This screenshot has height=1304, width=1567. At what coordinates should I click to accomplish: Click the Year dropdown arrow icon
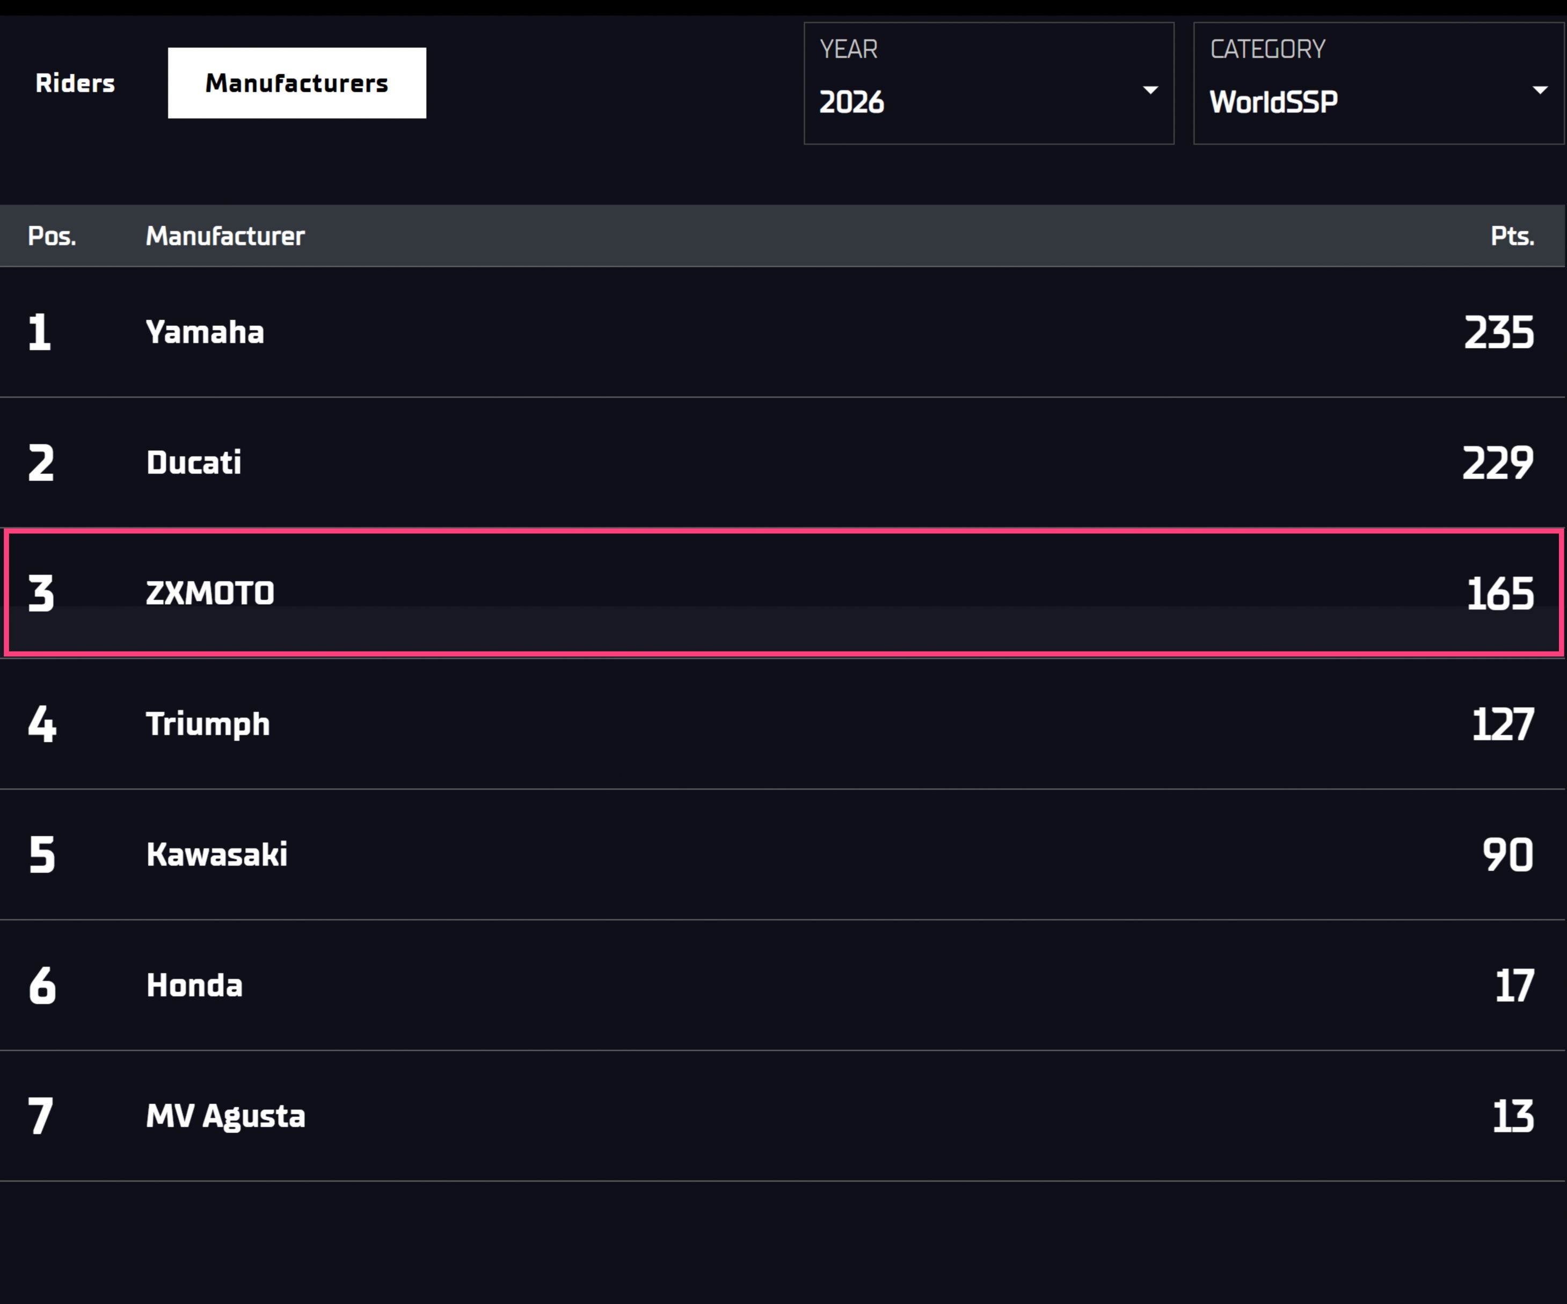click(x=1150, y=90)
